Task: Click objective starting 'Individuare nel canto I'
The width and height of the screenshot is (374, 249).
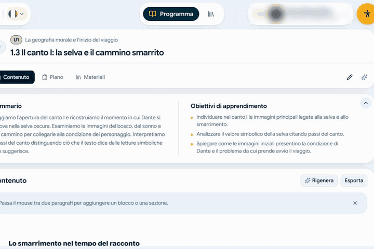Action: point(272,120)
